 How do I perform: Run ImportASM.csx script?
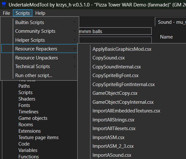(108, 137)
